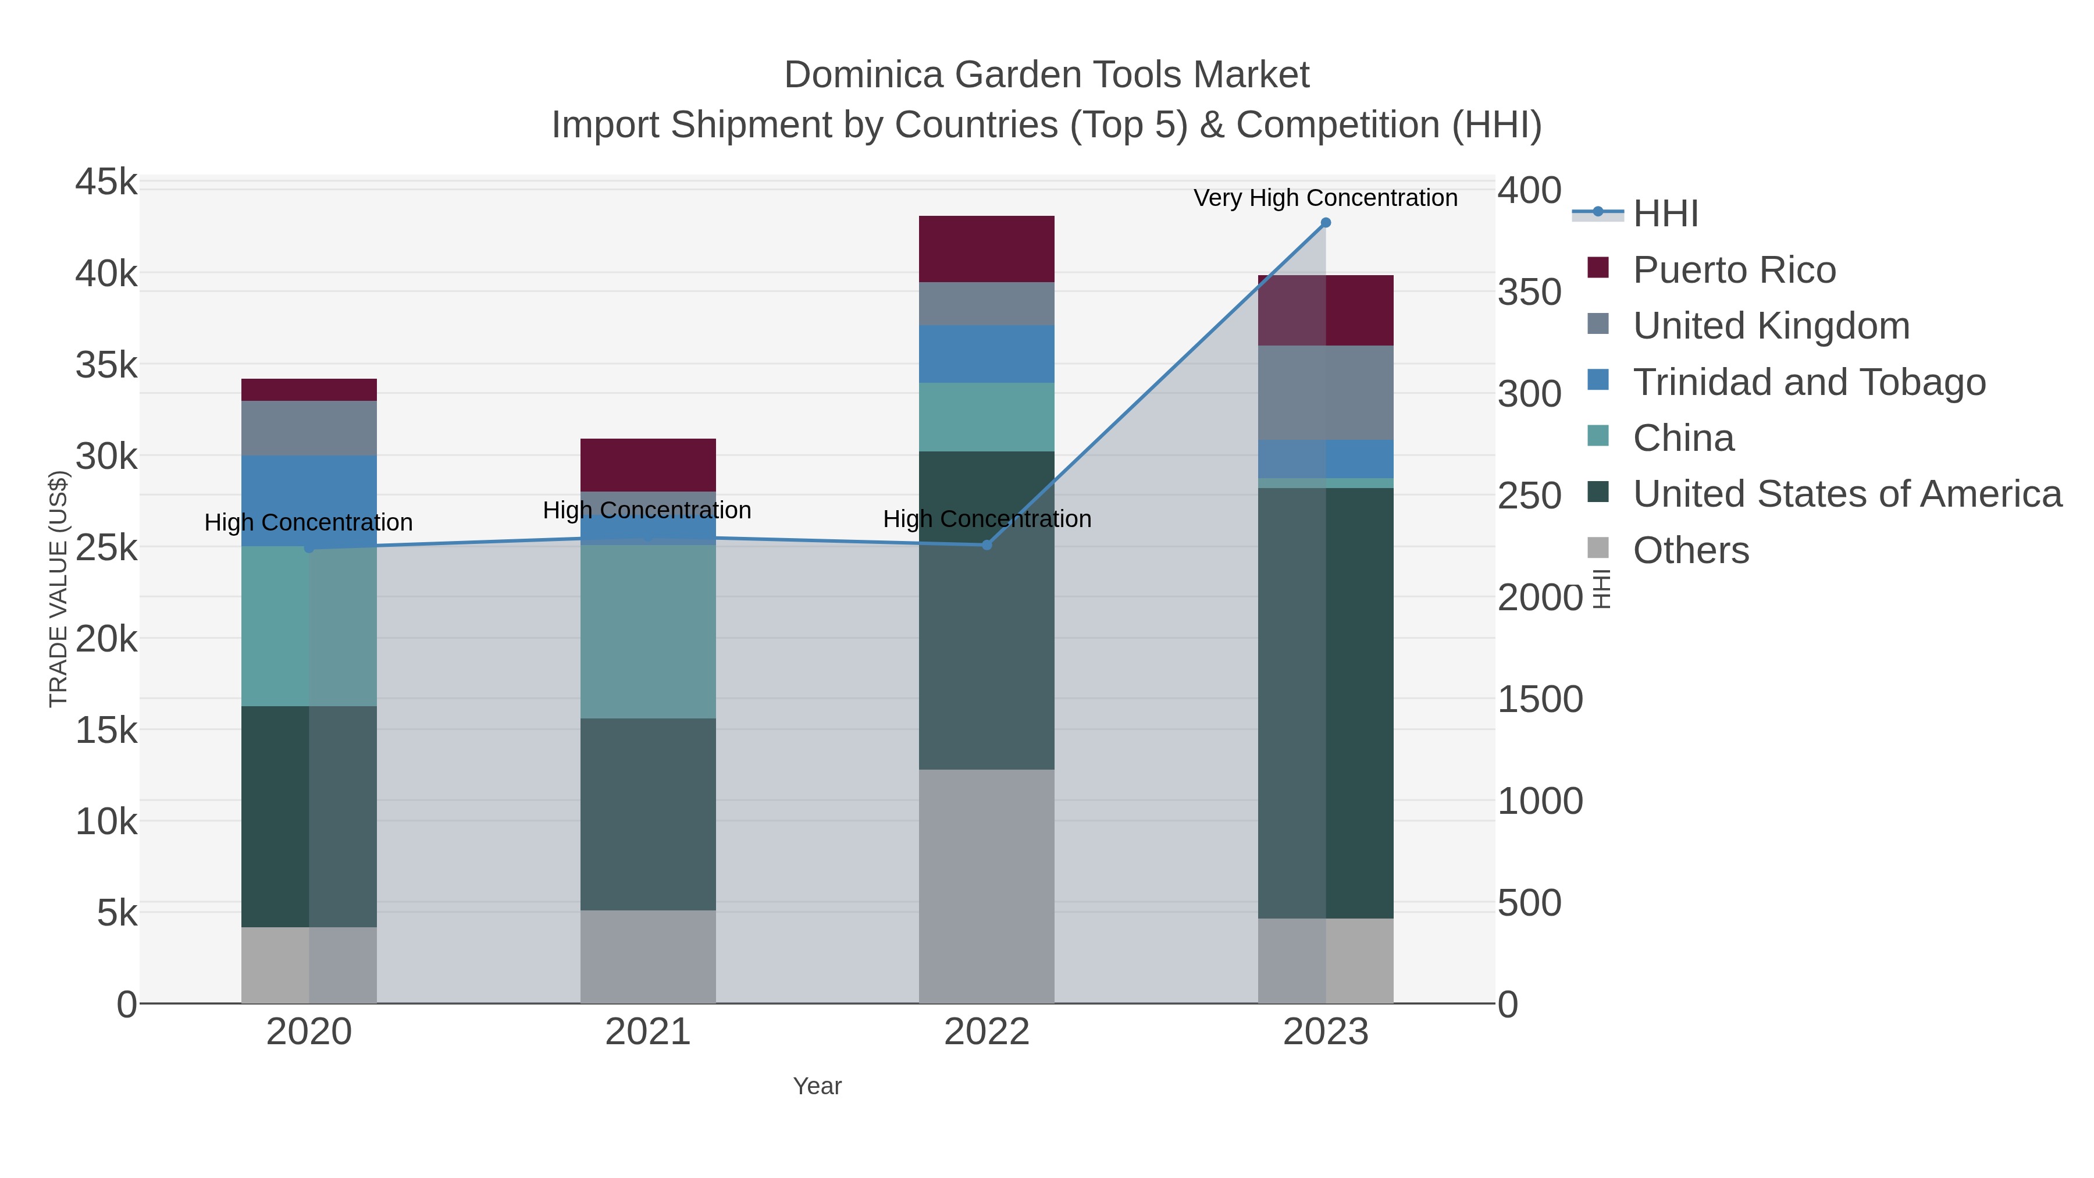This screenshot has height=1178, width=2094.
Task: Click the 2020 'High Concentration' annotation
Action: pos(309,522)
